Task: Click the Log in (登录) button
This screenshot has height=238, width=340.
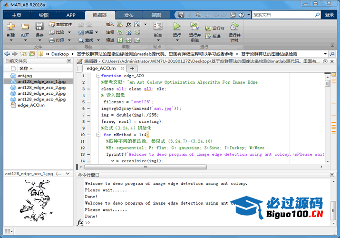Action: pyautogui.click(x=330, y=15)
